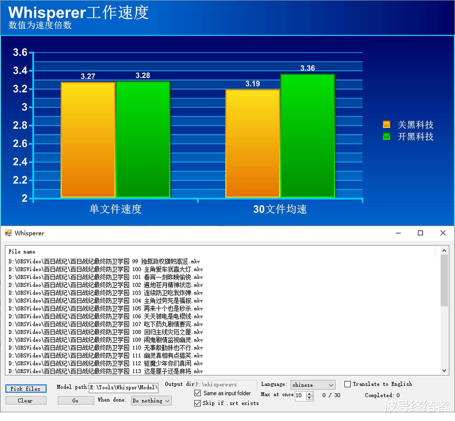This screenshot has width=455, height=421.
Task: Select file row 101 春宵一刻昨晚愉快.mkv
Action: (x=105, y=277)
